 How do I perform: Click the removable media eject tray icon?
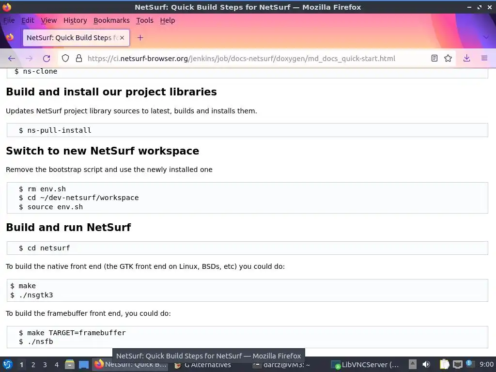coord(412,365)
